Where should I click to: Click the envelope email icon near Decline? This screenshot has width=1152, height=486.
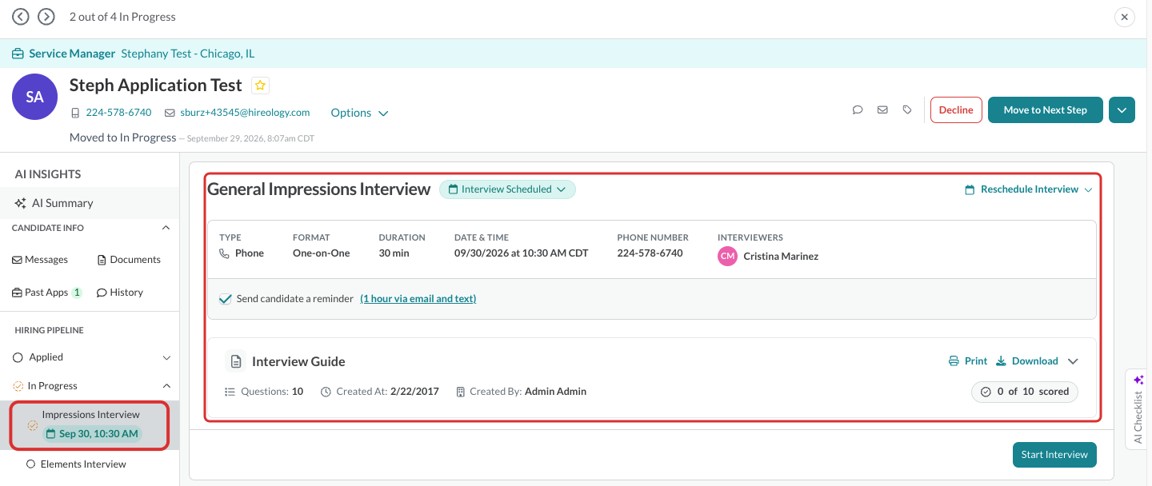(x=882, y=110)
